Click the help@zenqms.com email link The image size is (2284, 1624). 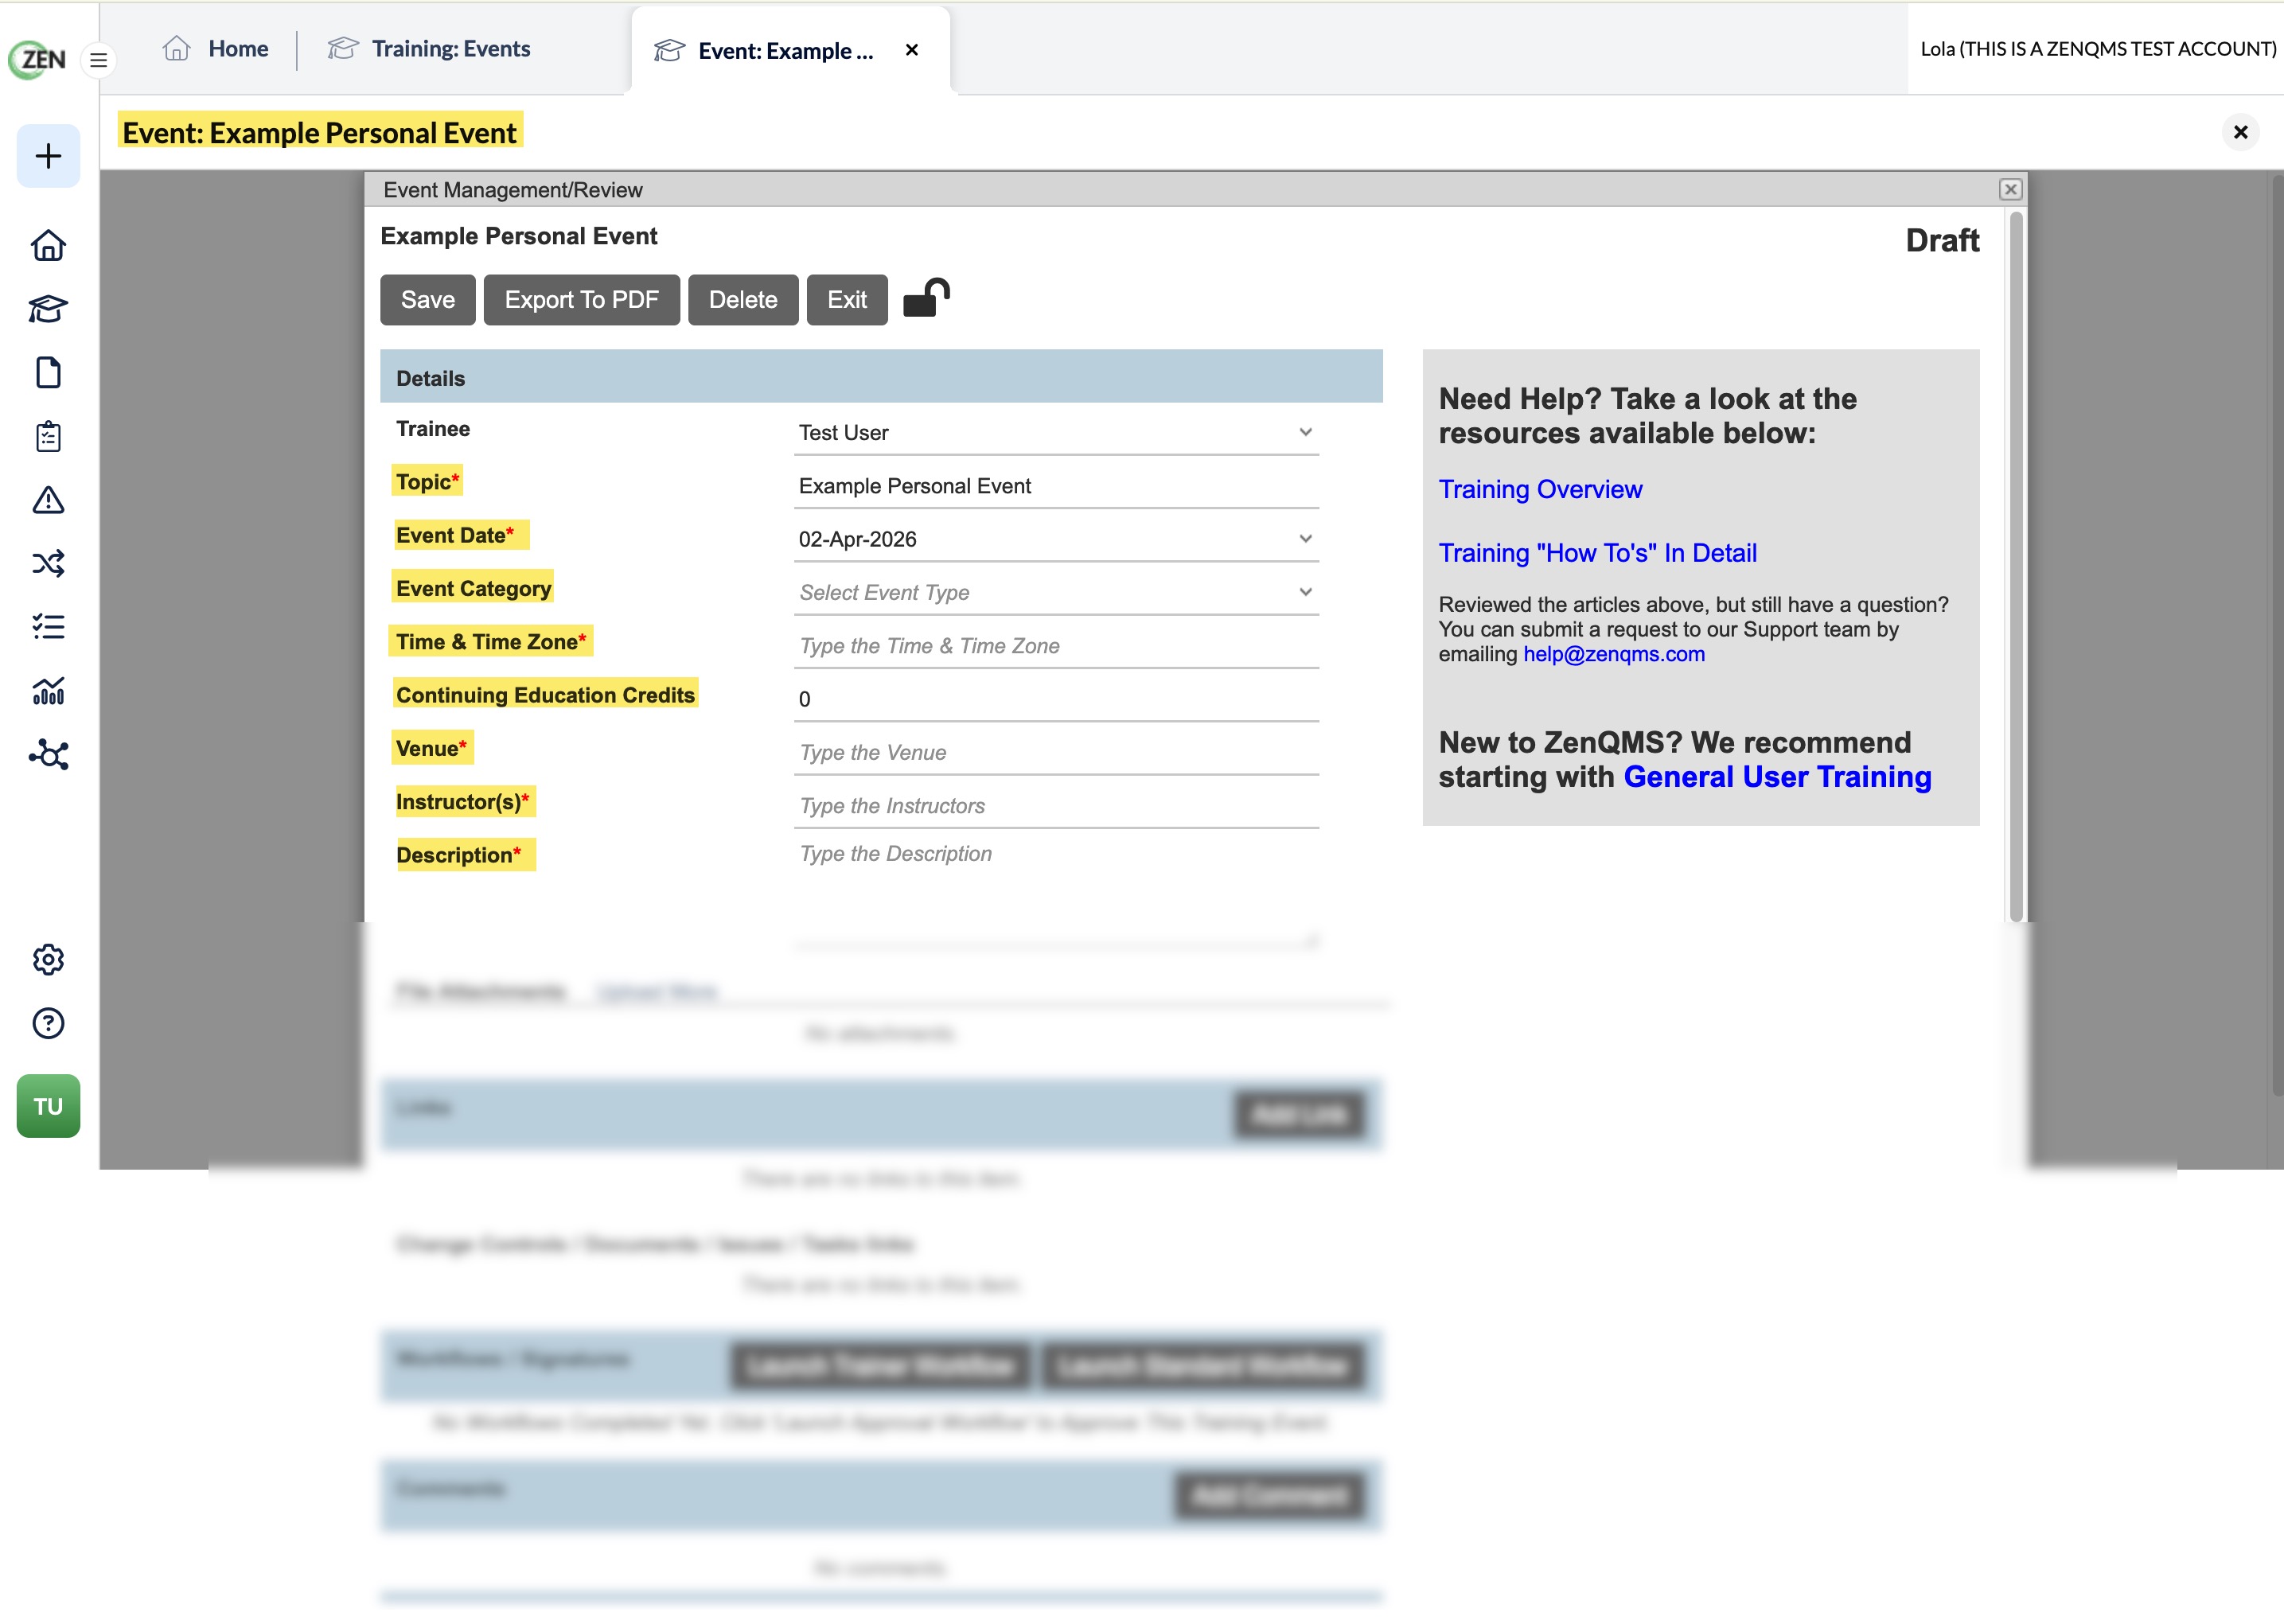(x=1613, y=654)
